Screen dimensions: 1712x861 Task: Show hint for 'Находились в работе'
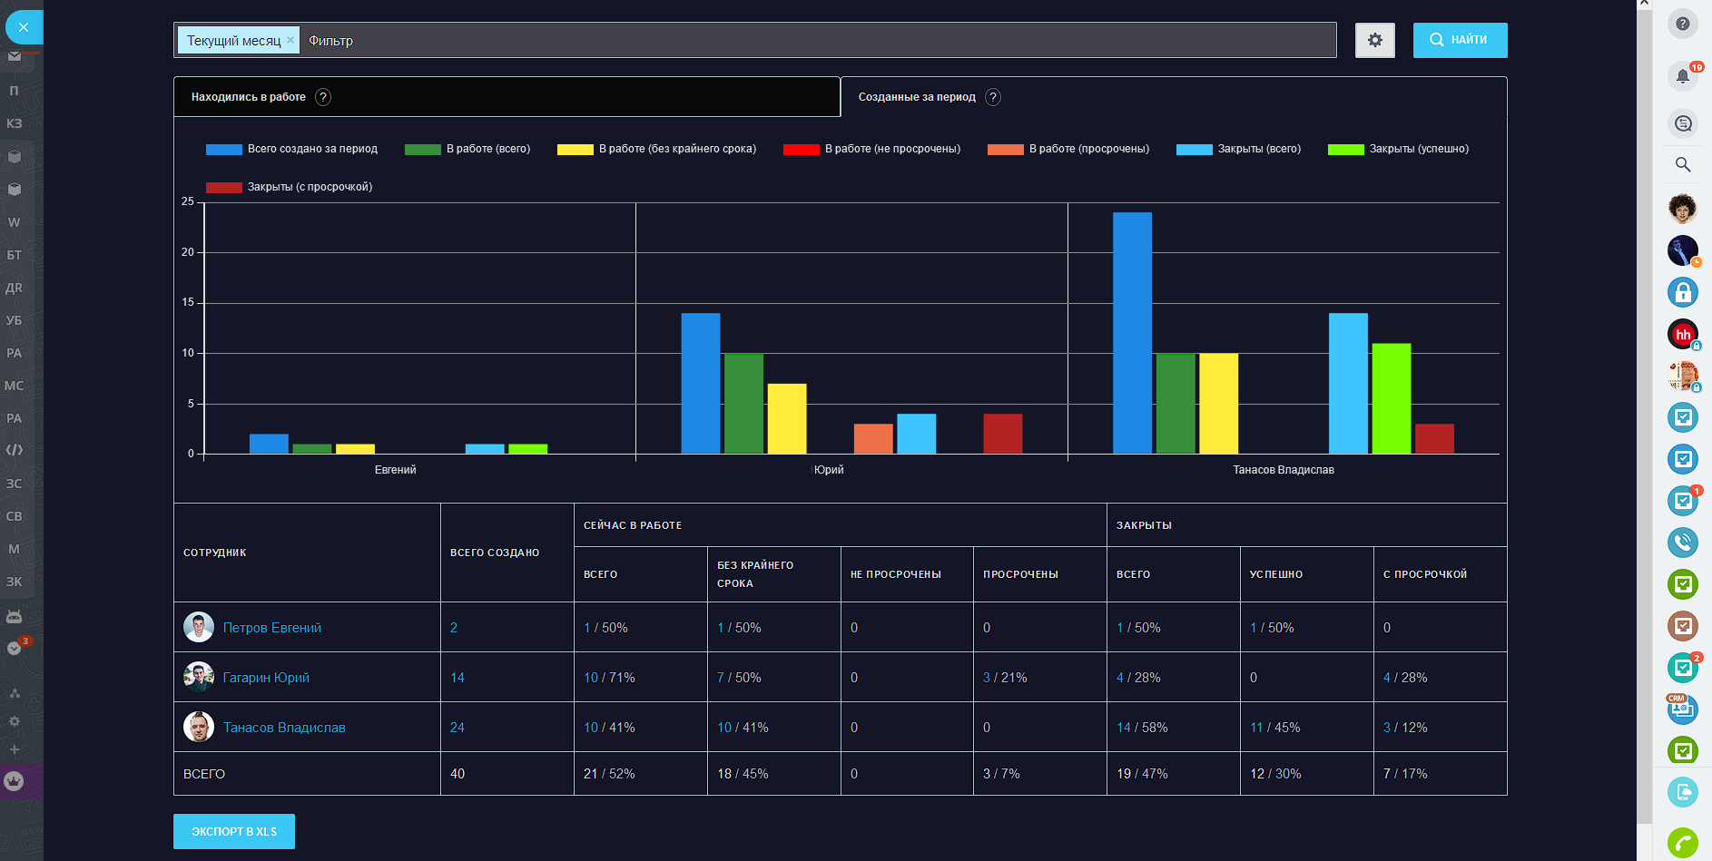[323, 97]
